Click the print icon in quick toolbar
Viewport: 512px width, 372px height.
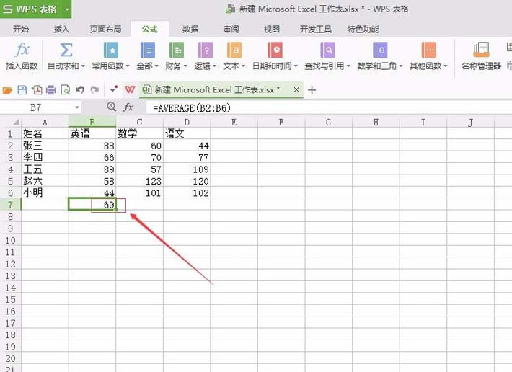(50, 89)
